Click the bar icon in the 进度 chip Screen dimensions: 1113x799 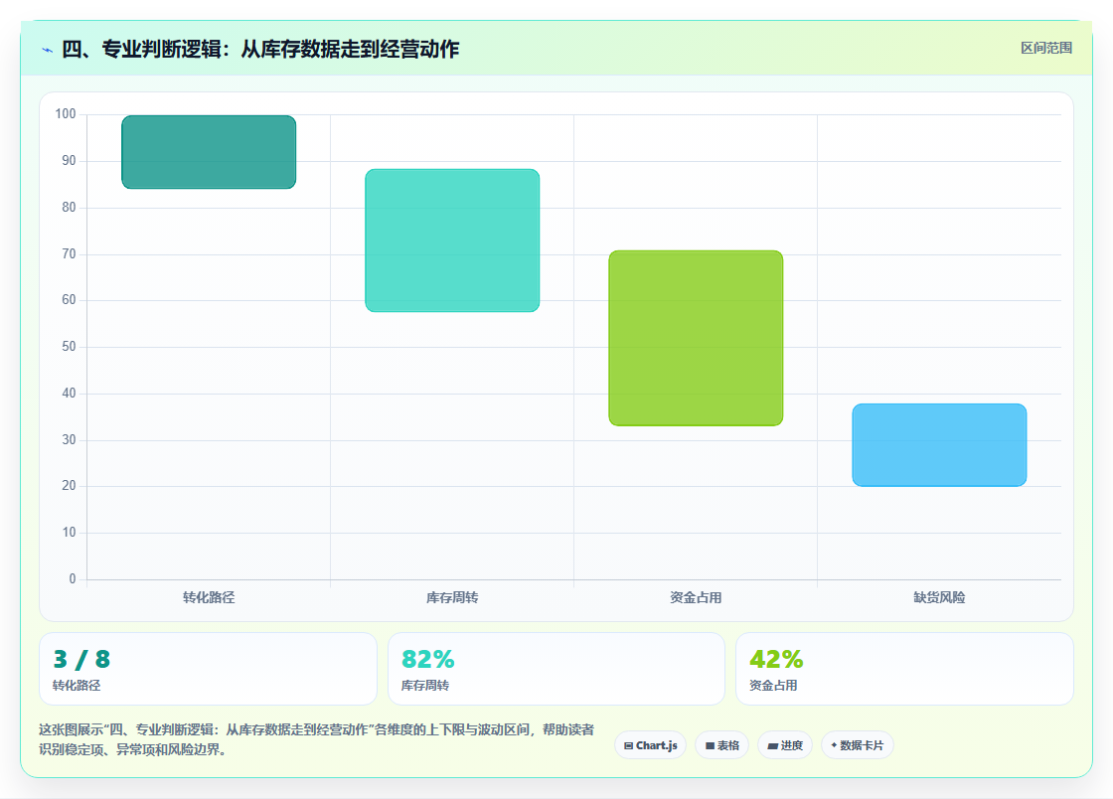coord(773,745)
